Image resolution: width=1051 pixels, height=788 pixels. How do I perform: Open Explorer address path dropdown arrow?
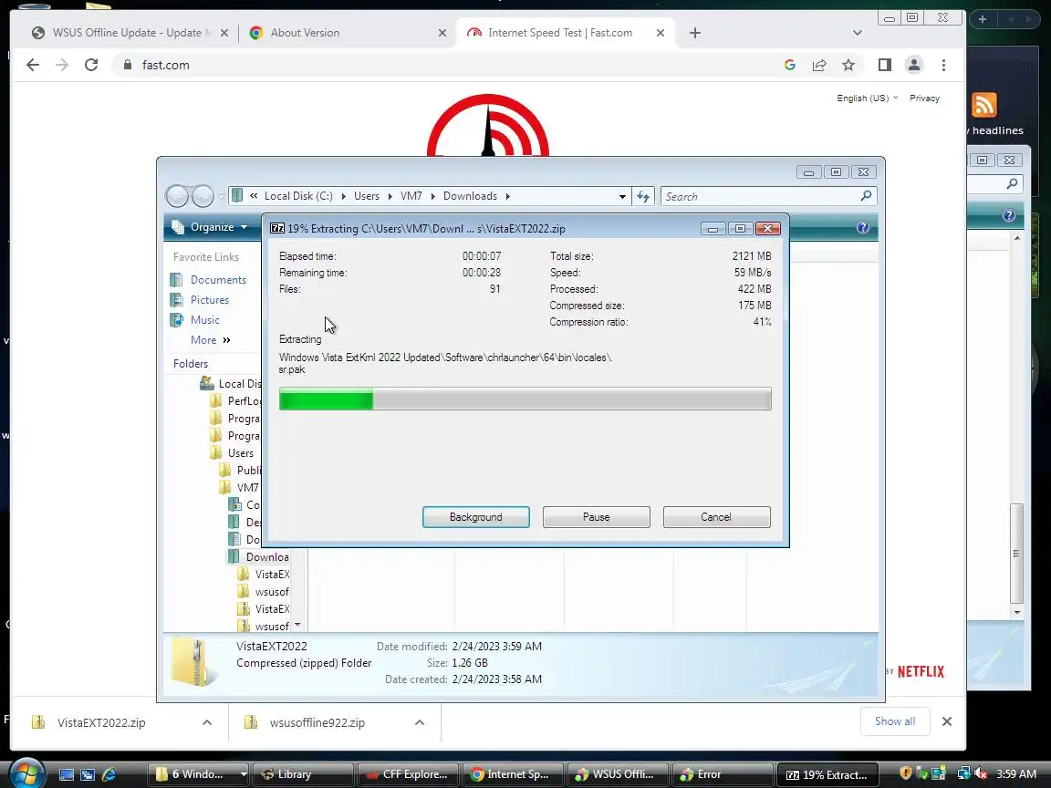click(x=623, y=196)
